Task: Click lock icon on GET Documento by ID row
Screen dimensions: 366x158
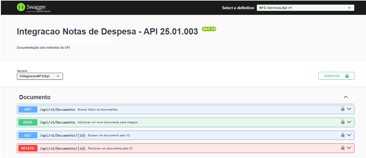Action: pyautogui.click(x=343, y=135)
